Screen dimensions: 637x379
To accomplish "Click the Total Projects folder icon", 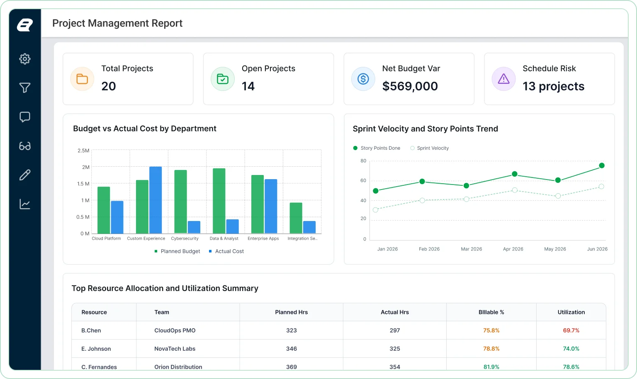I will [x=82, y=79].
